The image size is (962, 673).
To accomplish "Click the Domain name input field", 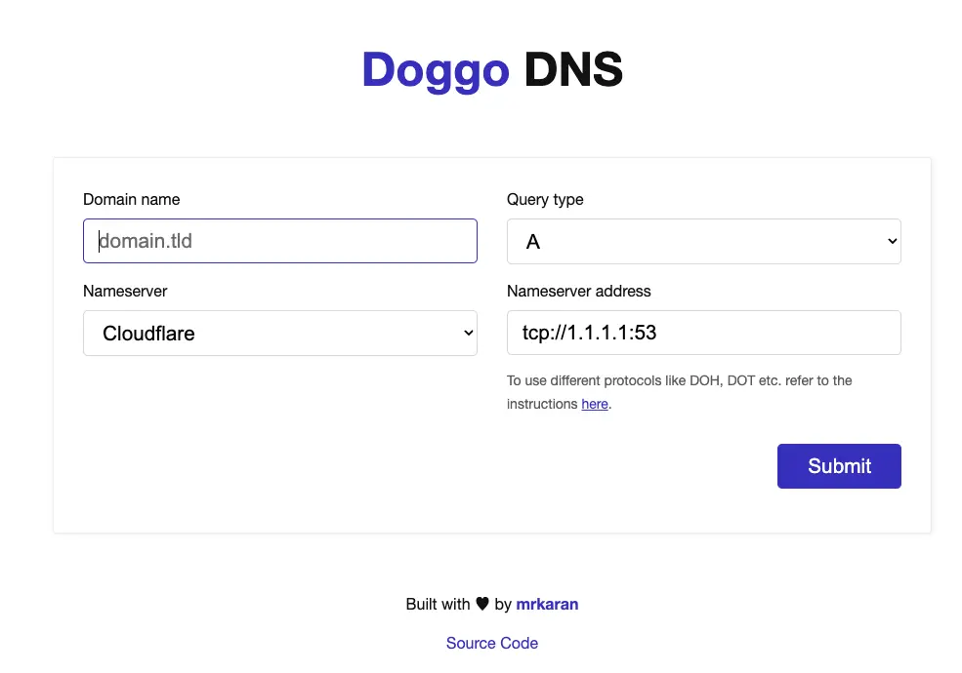I will pyautogui.click(x=279, y=241).
